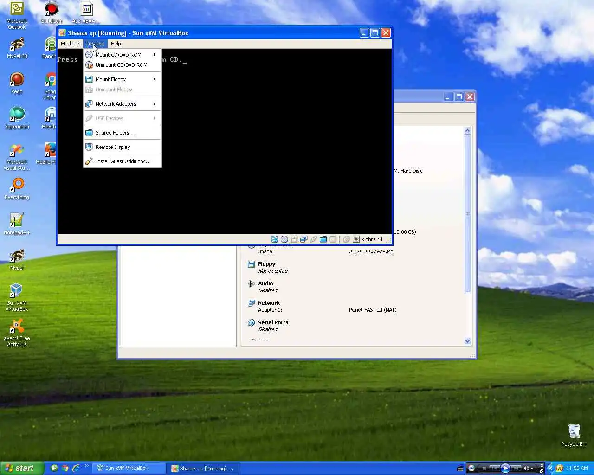Select the Notepad++ desktop icon
This screenshot has height=475, width=594.
tap(17, 225)
